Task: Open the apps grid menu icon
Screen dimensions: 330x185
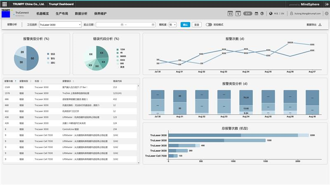Action: click(x=4, y=4)
